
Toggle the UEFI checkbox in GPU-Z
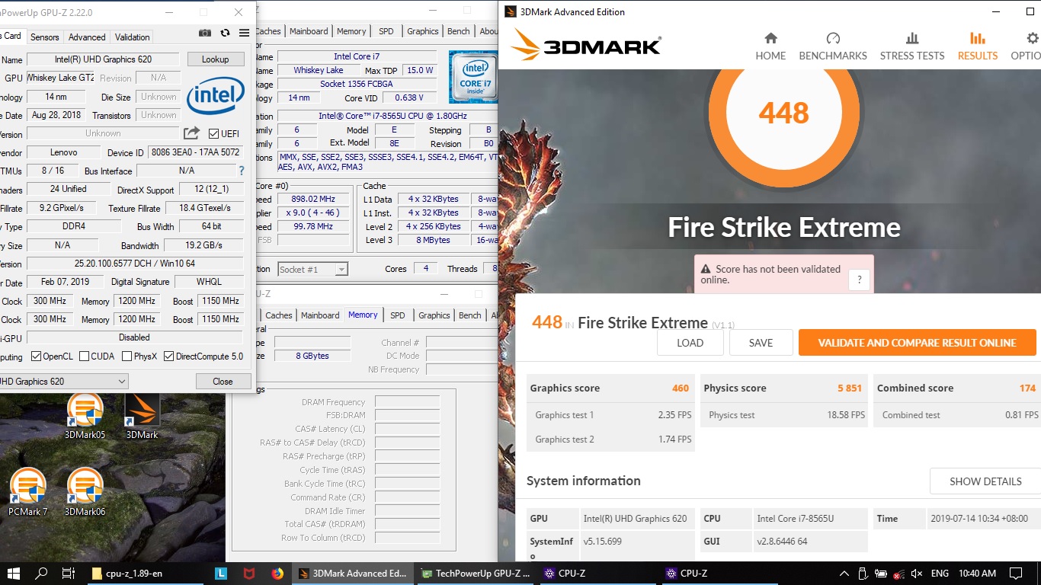click(213, 133)
